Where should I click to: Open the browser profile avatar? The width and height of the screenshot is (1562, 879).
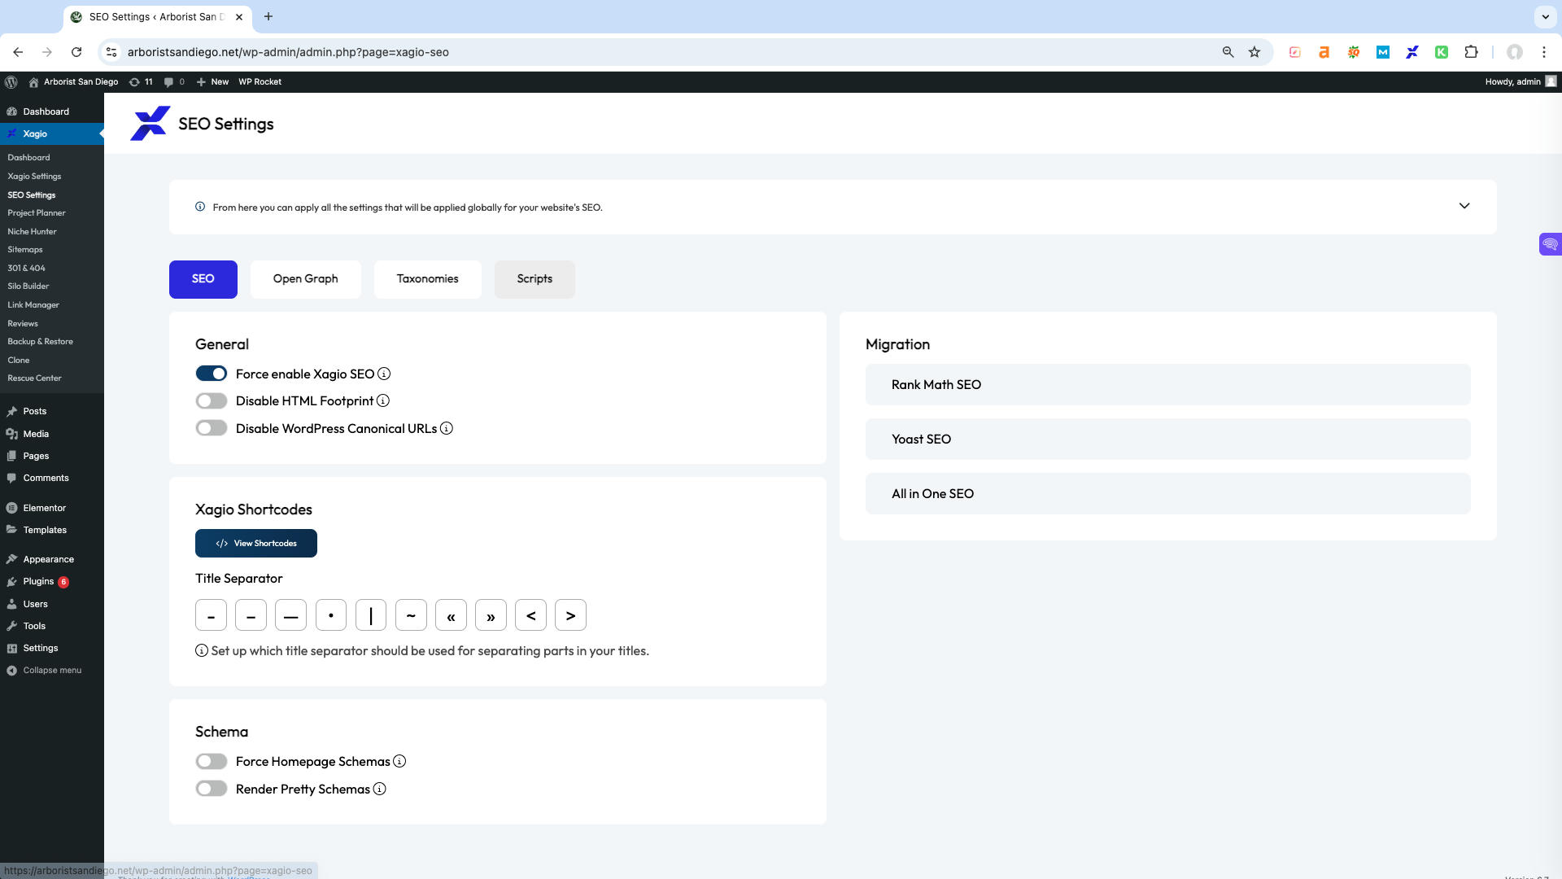click(x=1515, y=52)
